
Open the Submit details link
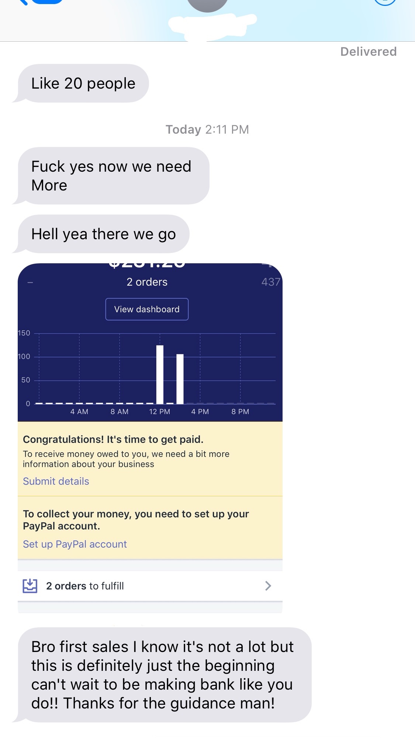[56, 481]
